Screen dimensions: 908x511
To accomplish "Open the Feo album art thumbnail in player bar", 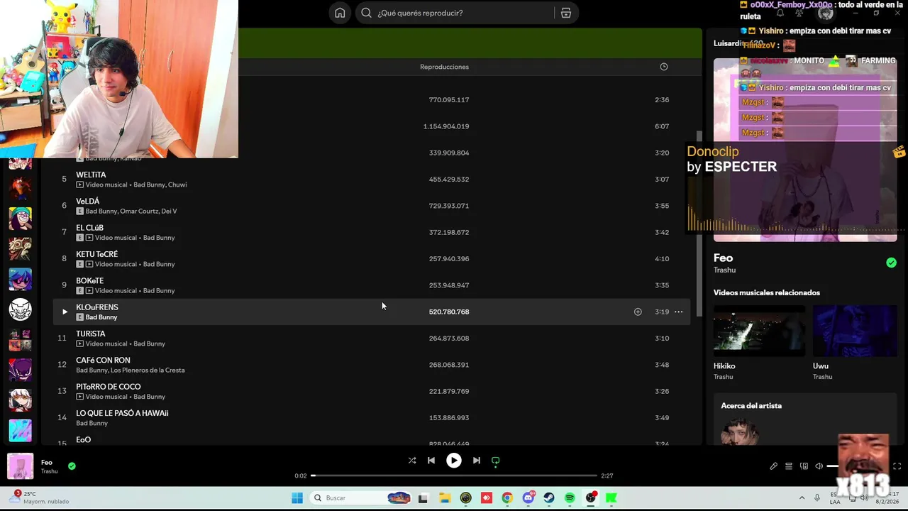I will tap(20, 466).
